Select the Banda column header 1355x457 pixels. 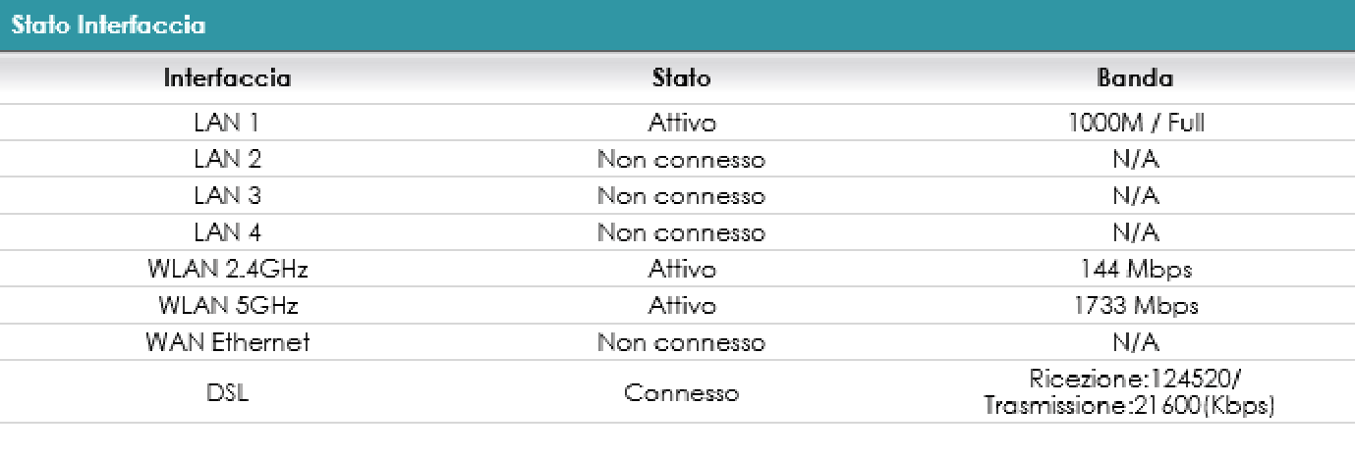pyautogui.click(x=1135, y=77)
